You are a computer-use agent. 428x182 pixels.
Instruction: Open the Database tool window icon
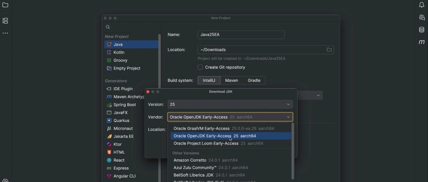coord(422,30)
